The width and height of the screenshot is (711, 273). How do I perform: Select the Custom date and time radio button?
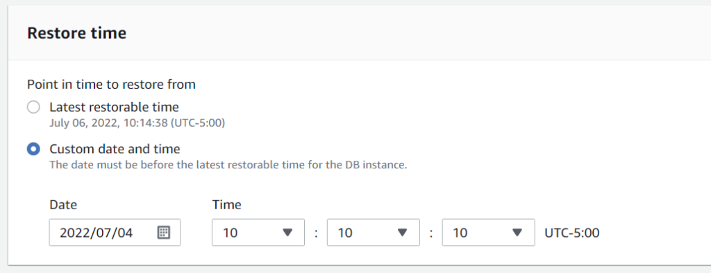coord(33,149)
